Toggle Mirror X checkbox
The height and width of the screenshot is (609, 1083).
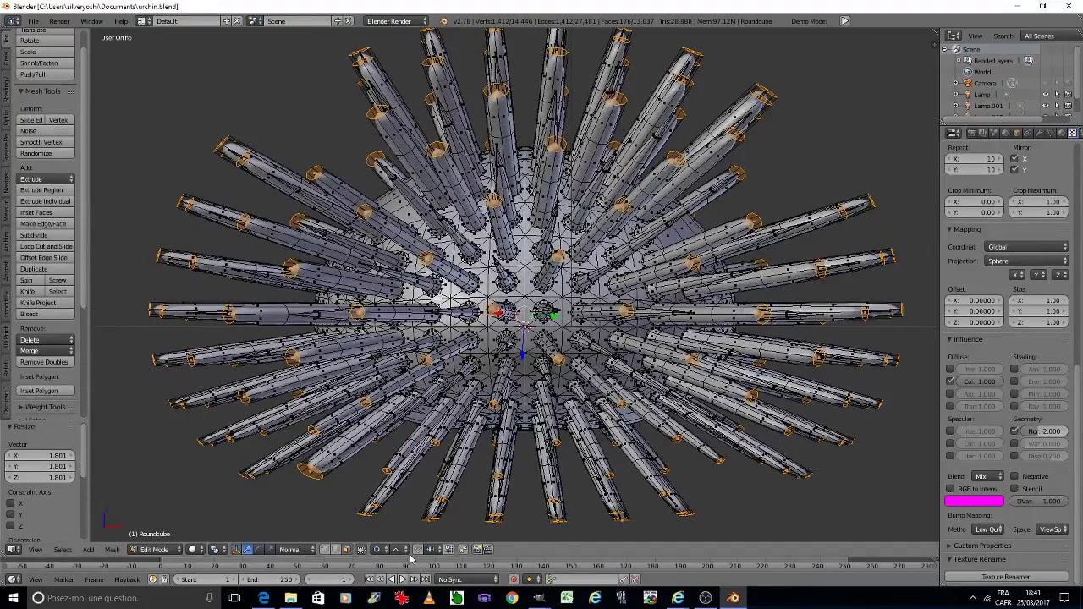[1014, 159]
